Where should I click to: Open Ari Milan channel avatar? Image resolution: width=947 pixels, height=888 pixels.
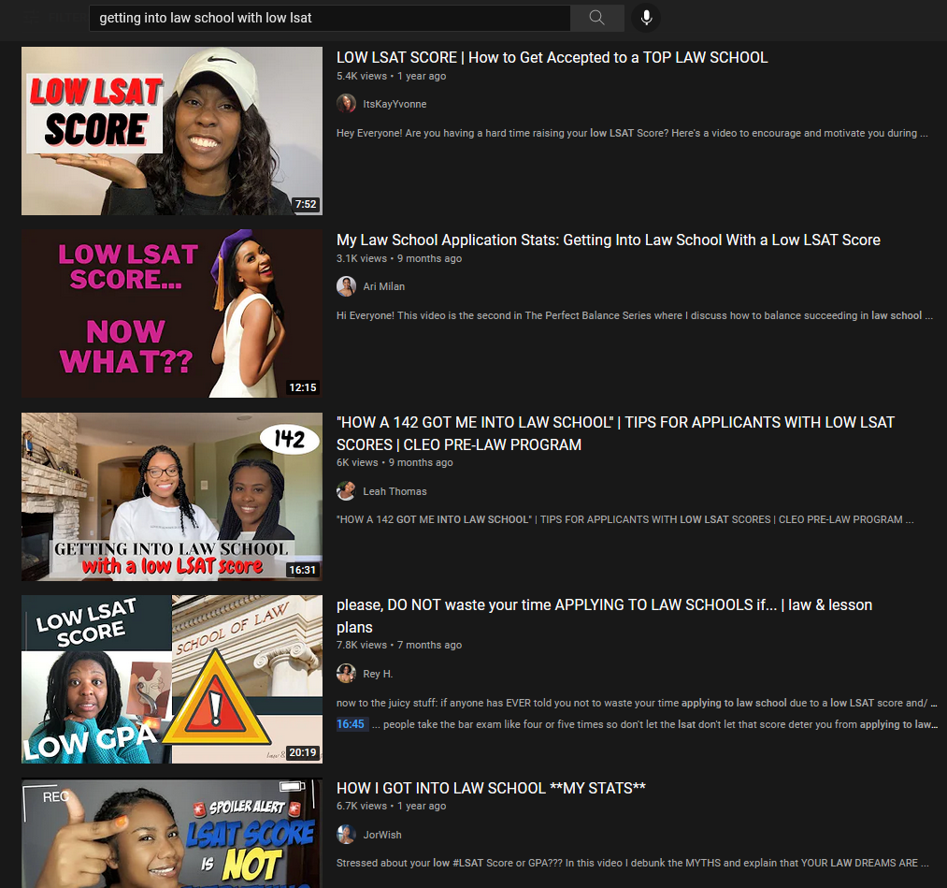346,286
